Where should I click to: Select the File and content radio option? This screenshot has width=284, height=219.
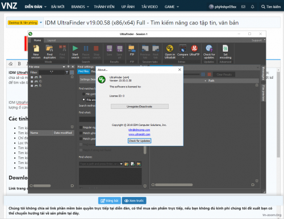pos(83,99)
